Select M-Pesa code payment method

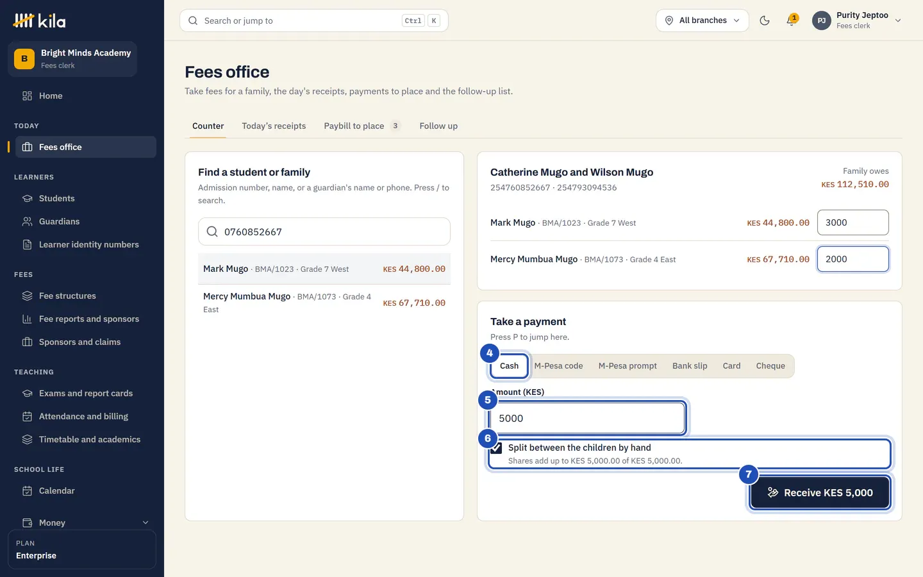point(558,366)
